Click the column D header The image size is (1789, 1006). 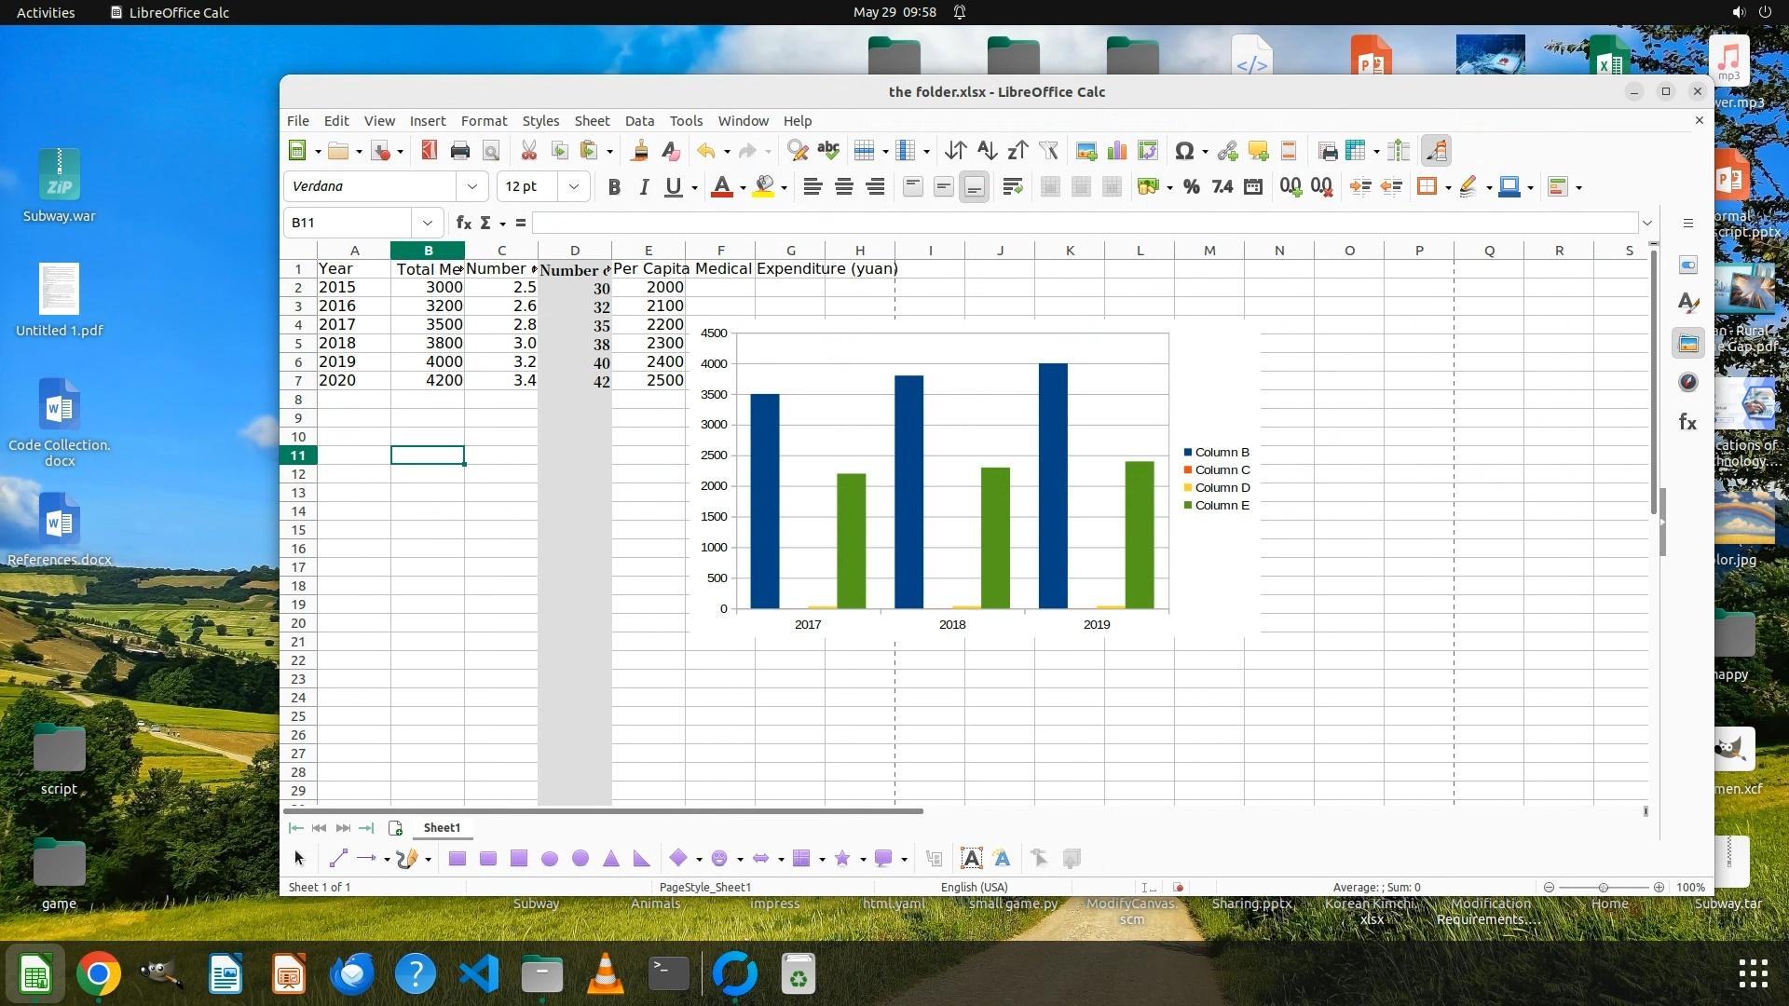[575, 251]
